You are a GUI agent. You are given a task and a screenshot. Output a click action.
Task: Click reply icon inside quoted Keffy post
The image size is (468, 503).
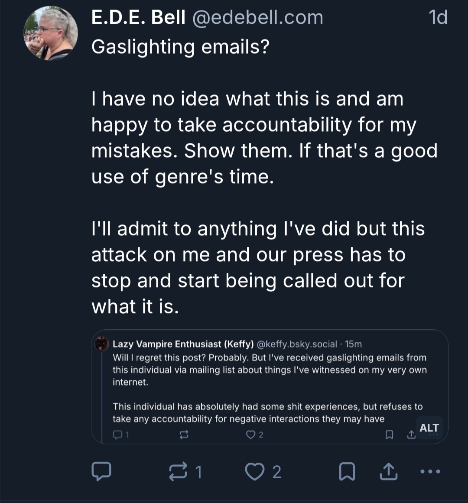click(118, 435)
